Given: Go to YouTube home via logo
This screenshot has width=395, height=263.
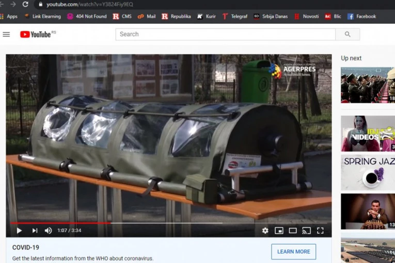Looking at the screenshot, I should coord(38,35).
